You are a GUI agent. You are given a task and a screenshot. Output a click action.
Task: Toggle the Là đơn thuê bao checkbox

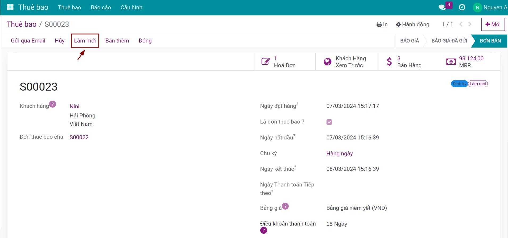click(329, 122)
